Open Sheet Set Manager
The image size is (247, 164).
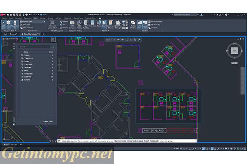pyautogui.click(x=118, y=25)
